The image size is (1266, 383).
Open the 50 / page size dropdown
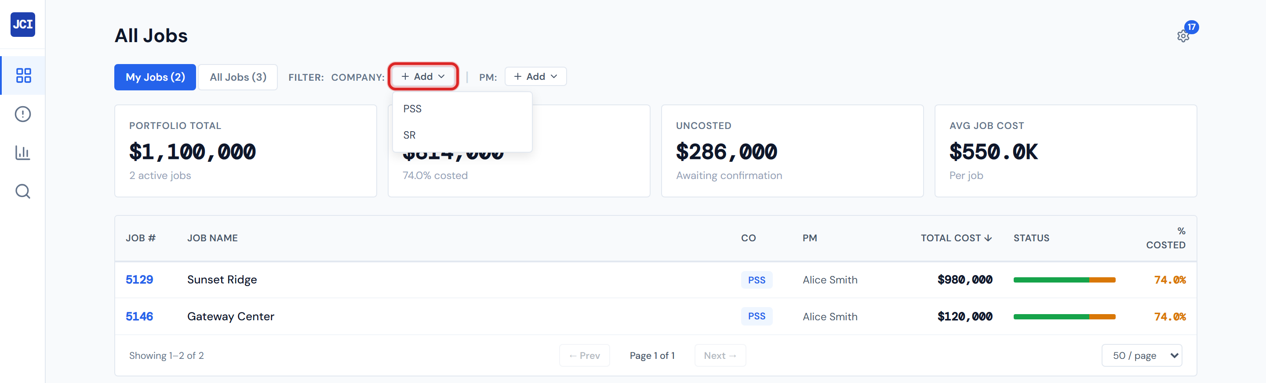point(1142,355)
